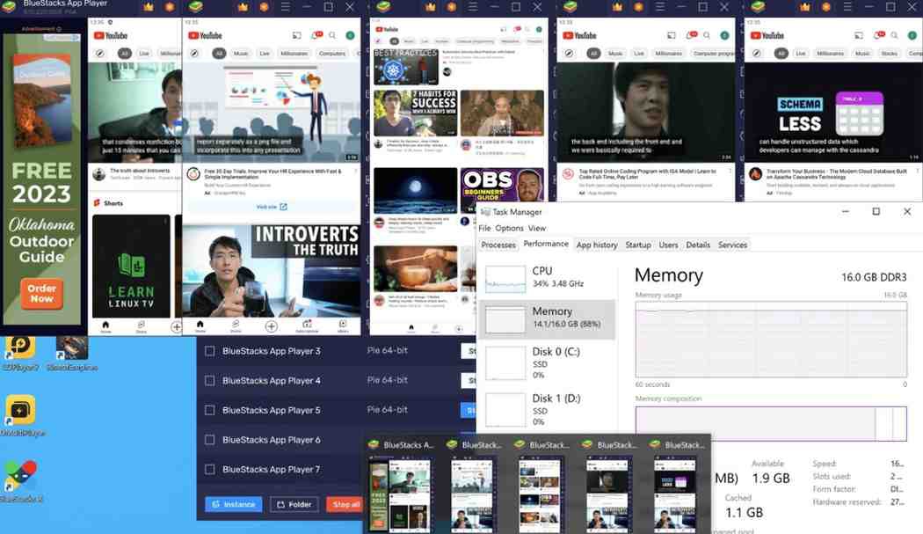Open the Startup tab in Task Manager
The image size is (923, 534).
pyautogui.click(x=638, y=245)
